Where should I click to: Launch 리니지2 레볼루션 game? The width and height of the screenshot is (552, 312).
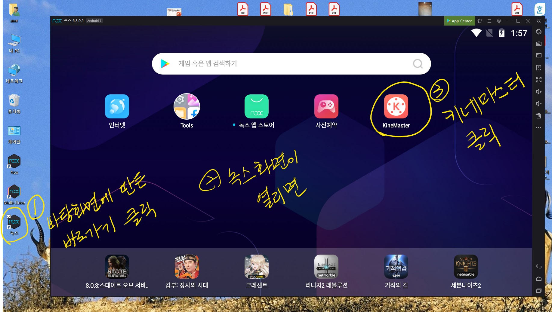point(326,267)
